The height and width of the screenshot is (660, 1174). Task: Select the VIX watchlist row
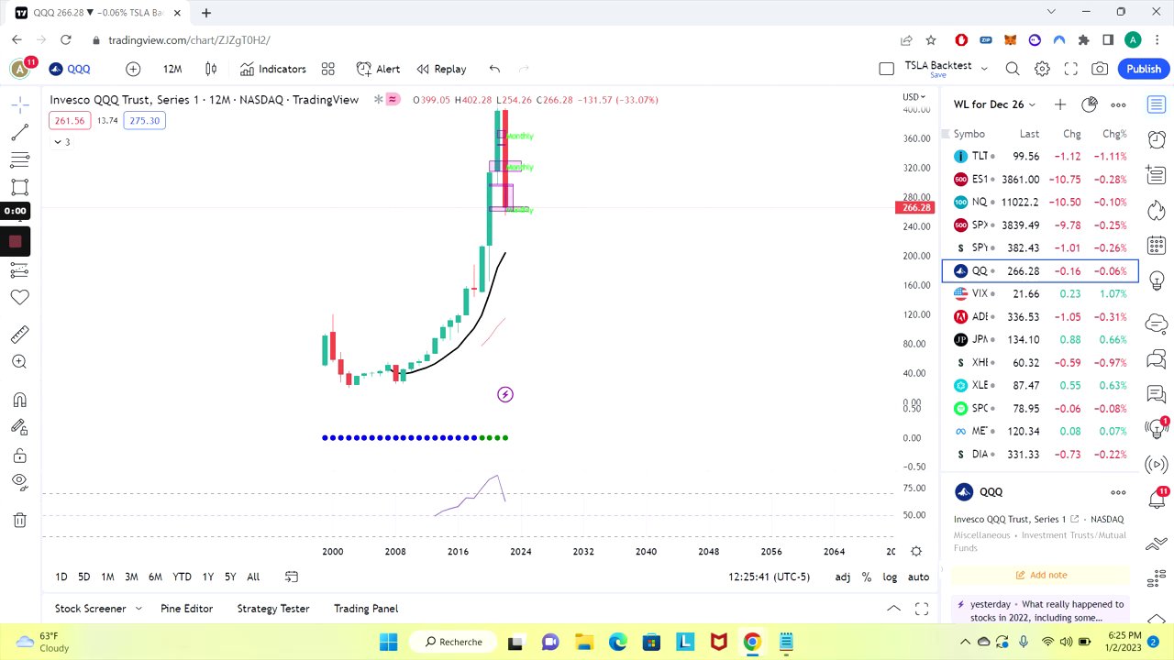point(1040,294)
